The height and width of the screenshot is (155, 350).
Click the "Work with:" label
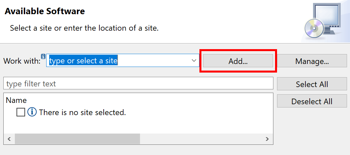coord(22,61)
